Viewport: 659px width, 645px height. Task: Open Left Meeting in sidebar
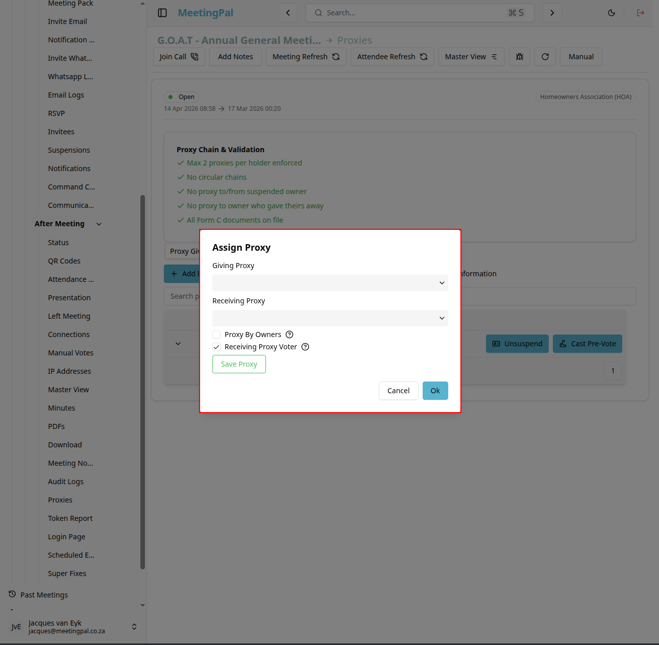click(x=69, y=316)
